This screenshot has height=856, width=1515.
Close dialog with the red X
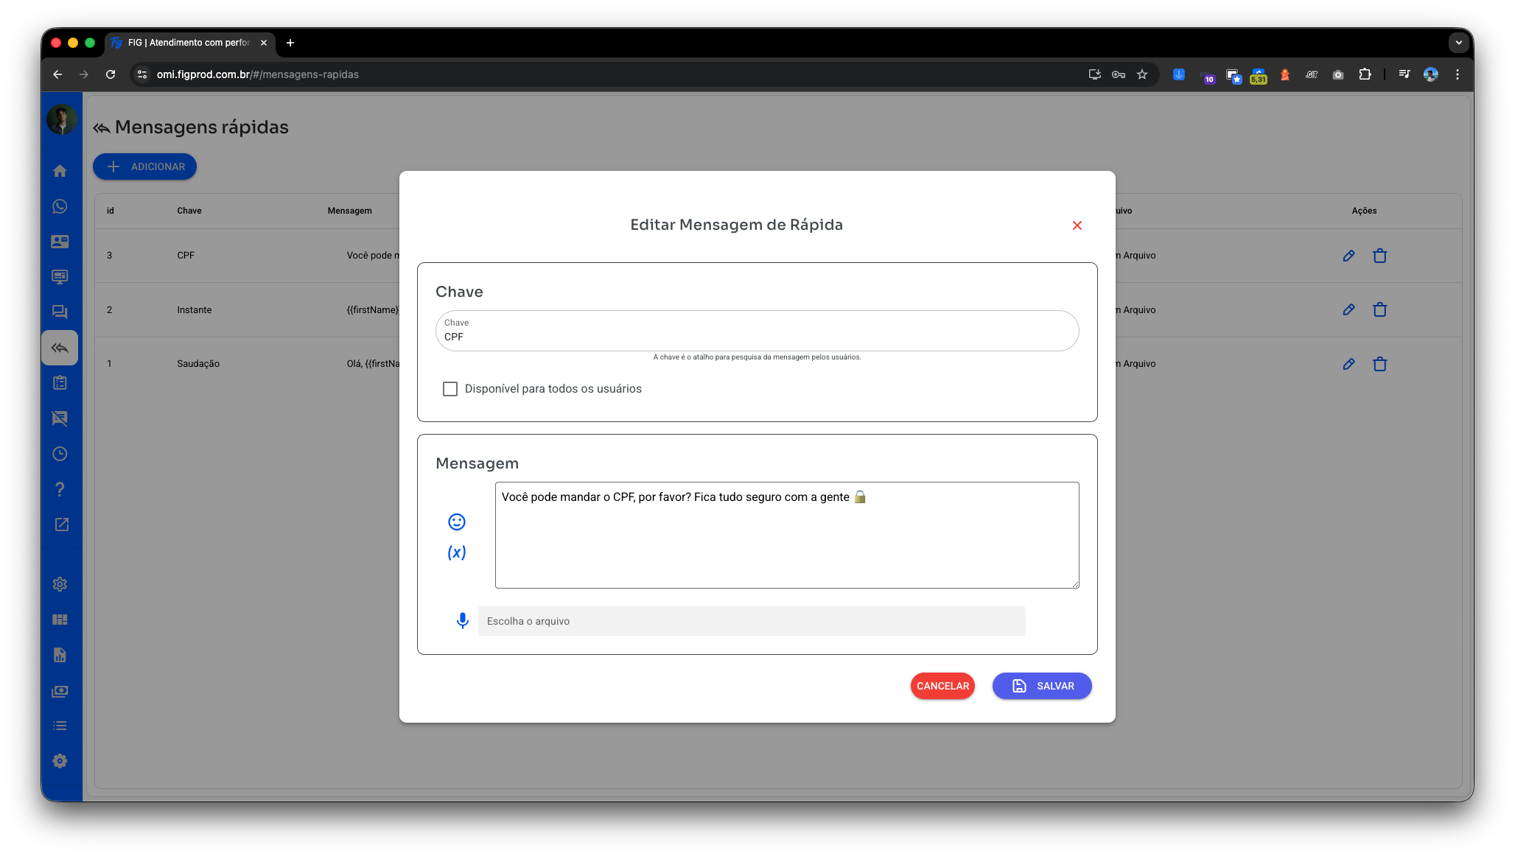tap(1077, 225)
